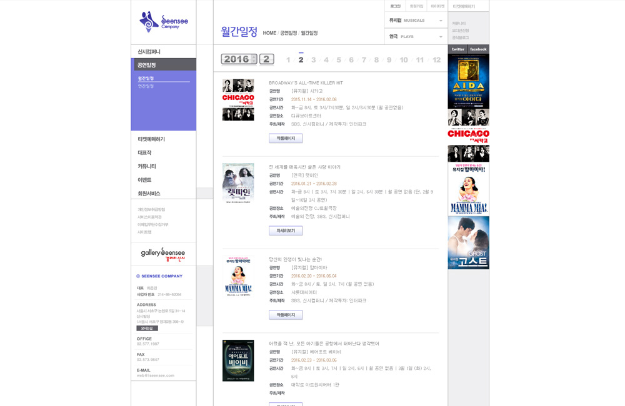Open the 작품페이지 button for 맘마미아
This screenshot has width=625, height=406.
point(286,315)
